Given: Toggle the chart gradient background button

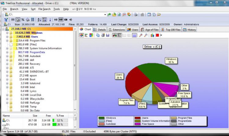Looking at the screenshot, I should pos(134,35).
